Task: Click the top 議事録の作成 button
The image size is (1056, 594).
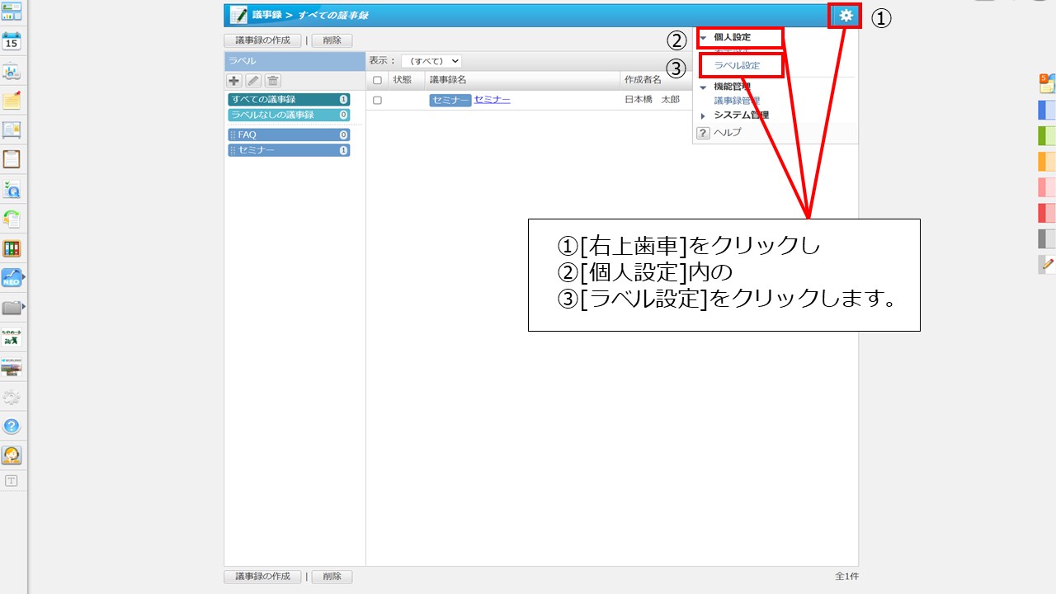Action: coord(262,40)
